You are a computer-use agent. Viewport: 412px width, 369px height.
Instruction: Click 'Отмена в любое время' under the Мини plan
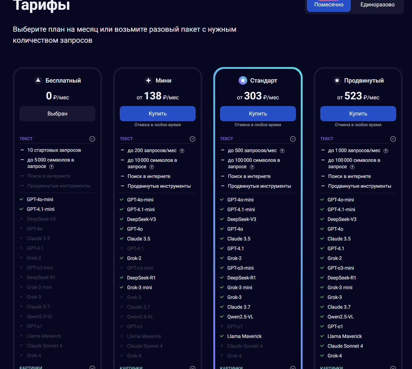158,125
